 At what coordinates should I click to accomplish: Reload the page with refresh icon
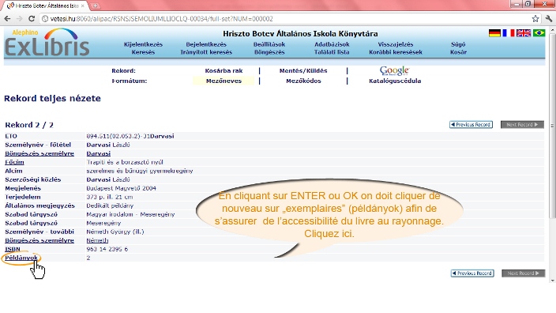pos(32,19)
